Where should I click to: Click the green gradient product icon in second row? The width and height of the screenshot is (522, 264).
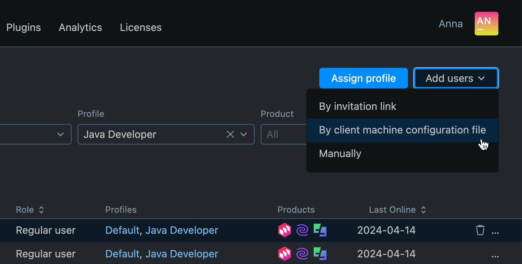(x=320, y=254)
